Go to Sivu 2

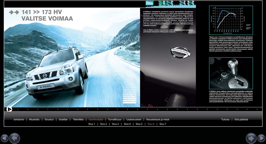[x=103, y=124]
